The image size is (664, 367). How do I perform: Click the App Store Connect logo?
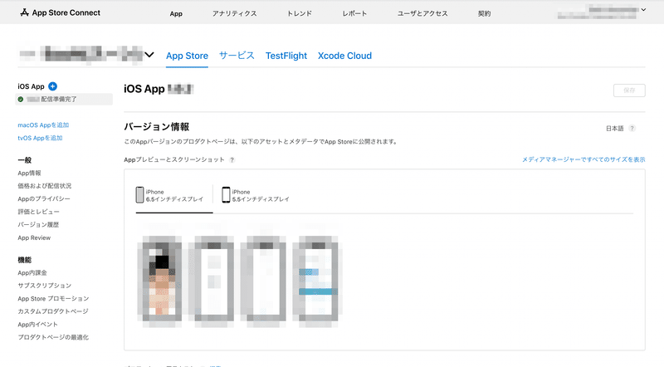pyautogui.click(x=60, y=12)
